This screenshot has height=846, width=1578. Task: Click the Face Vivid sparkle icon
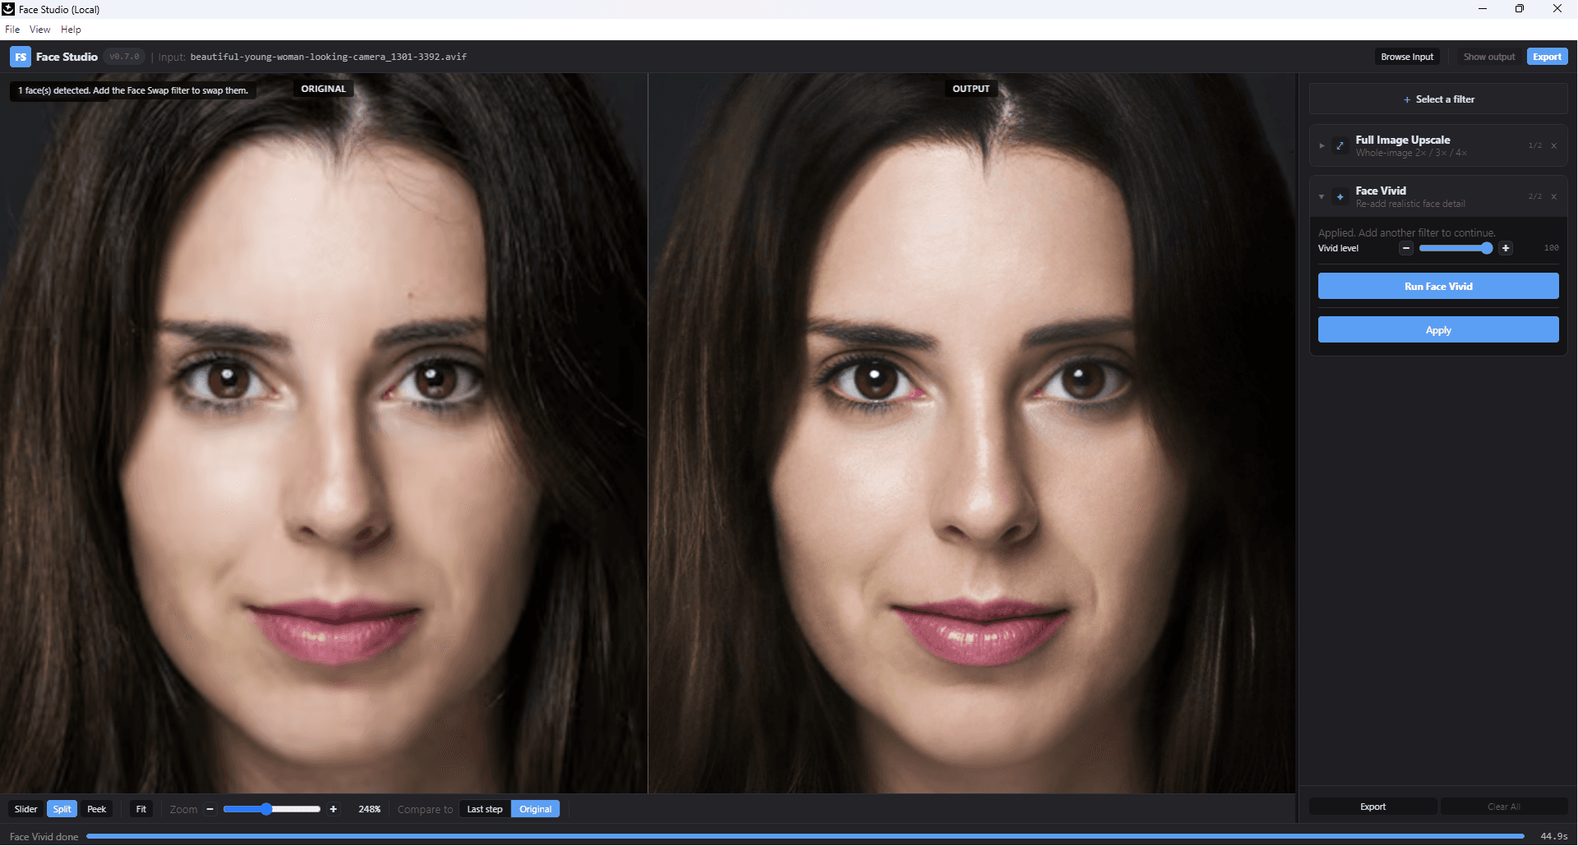[x=1340, y=196]
